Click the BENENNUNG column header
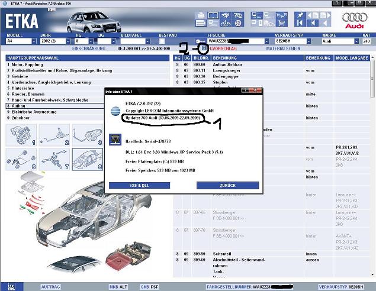This screenshot has height=291, width=376. click(x=258, y=58)
